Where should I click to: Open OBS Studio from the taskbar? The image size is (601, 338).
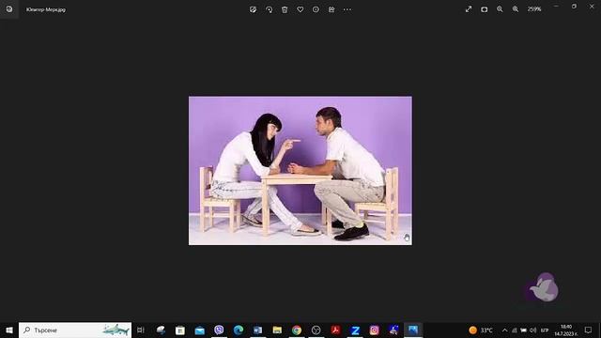click(316, 330)
